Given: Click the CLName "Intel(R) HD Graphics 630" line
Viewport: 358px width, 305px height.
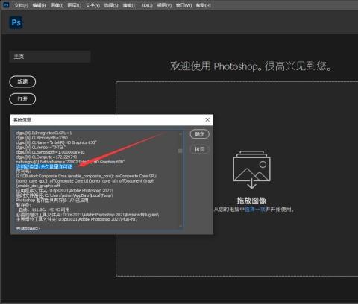Looking at the screenshot, I should click(x=56, y=142).
